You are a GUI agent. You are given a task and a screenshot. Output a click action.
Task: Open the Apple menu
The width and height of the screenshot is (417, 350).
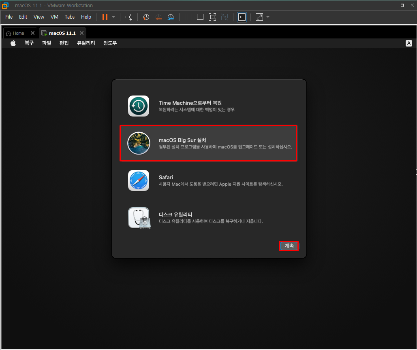[13, 43]
